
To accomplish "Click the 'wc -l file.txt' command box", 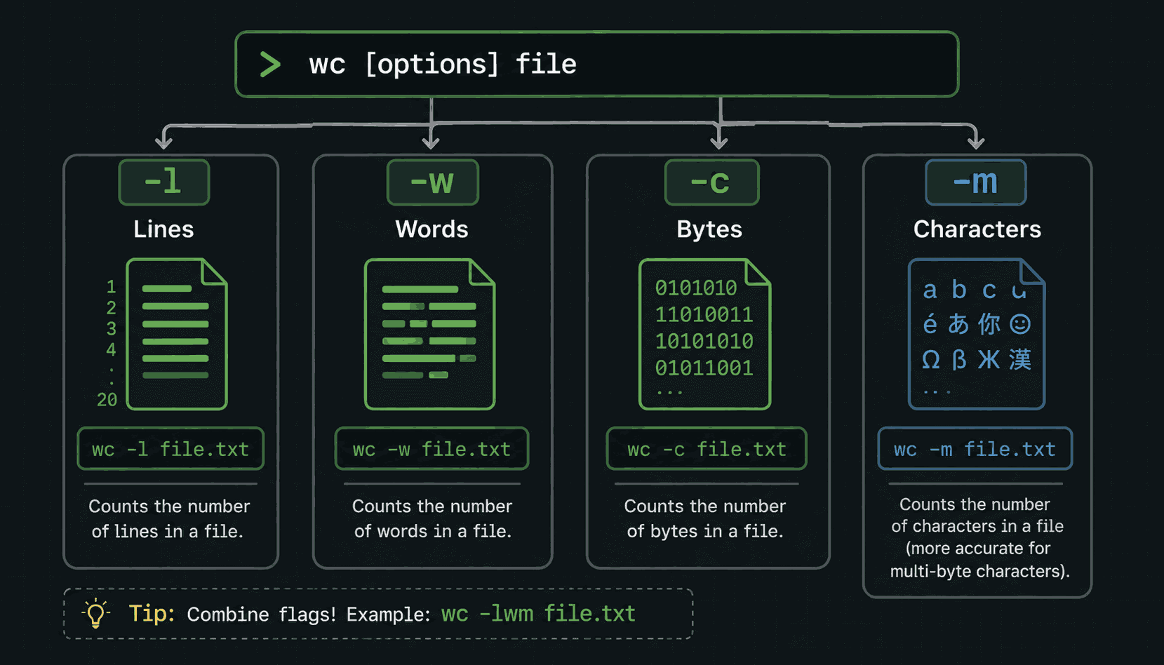I will [170, 449].
